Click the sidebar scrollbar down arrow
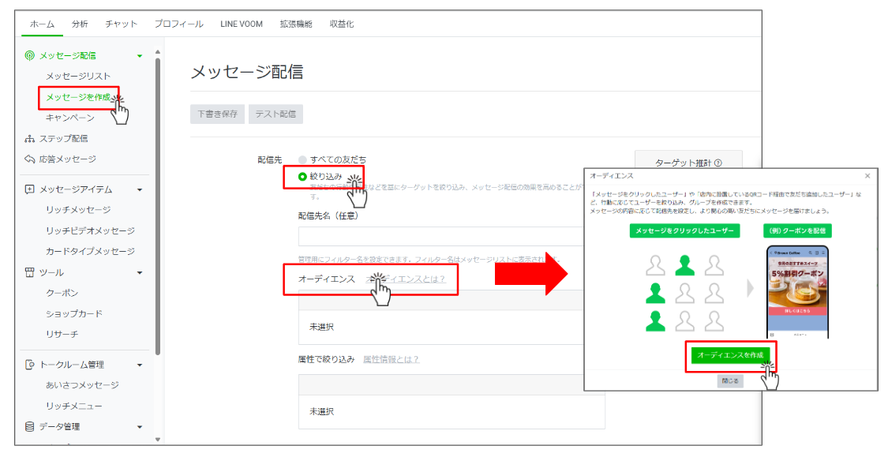 point(157,439)
